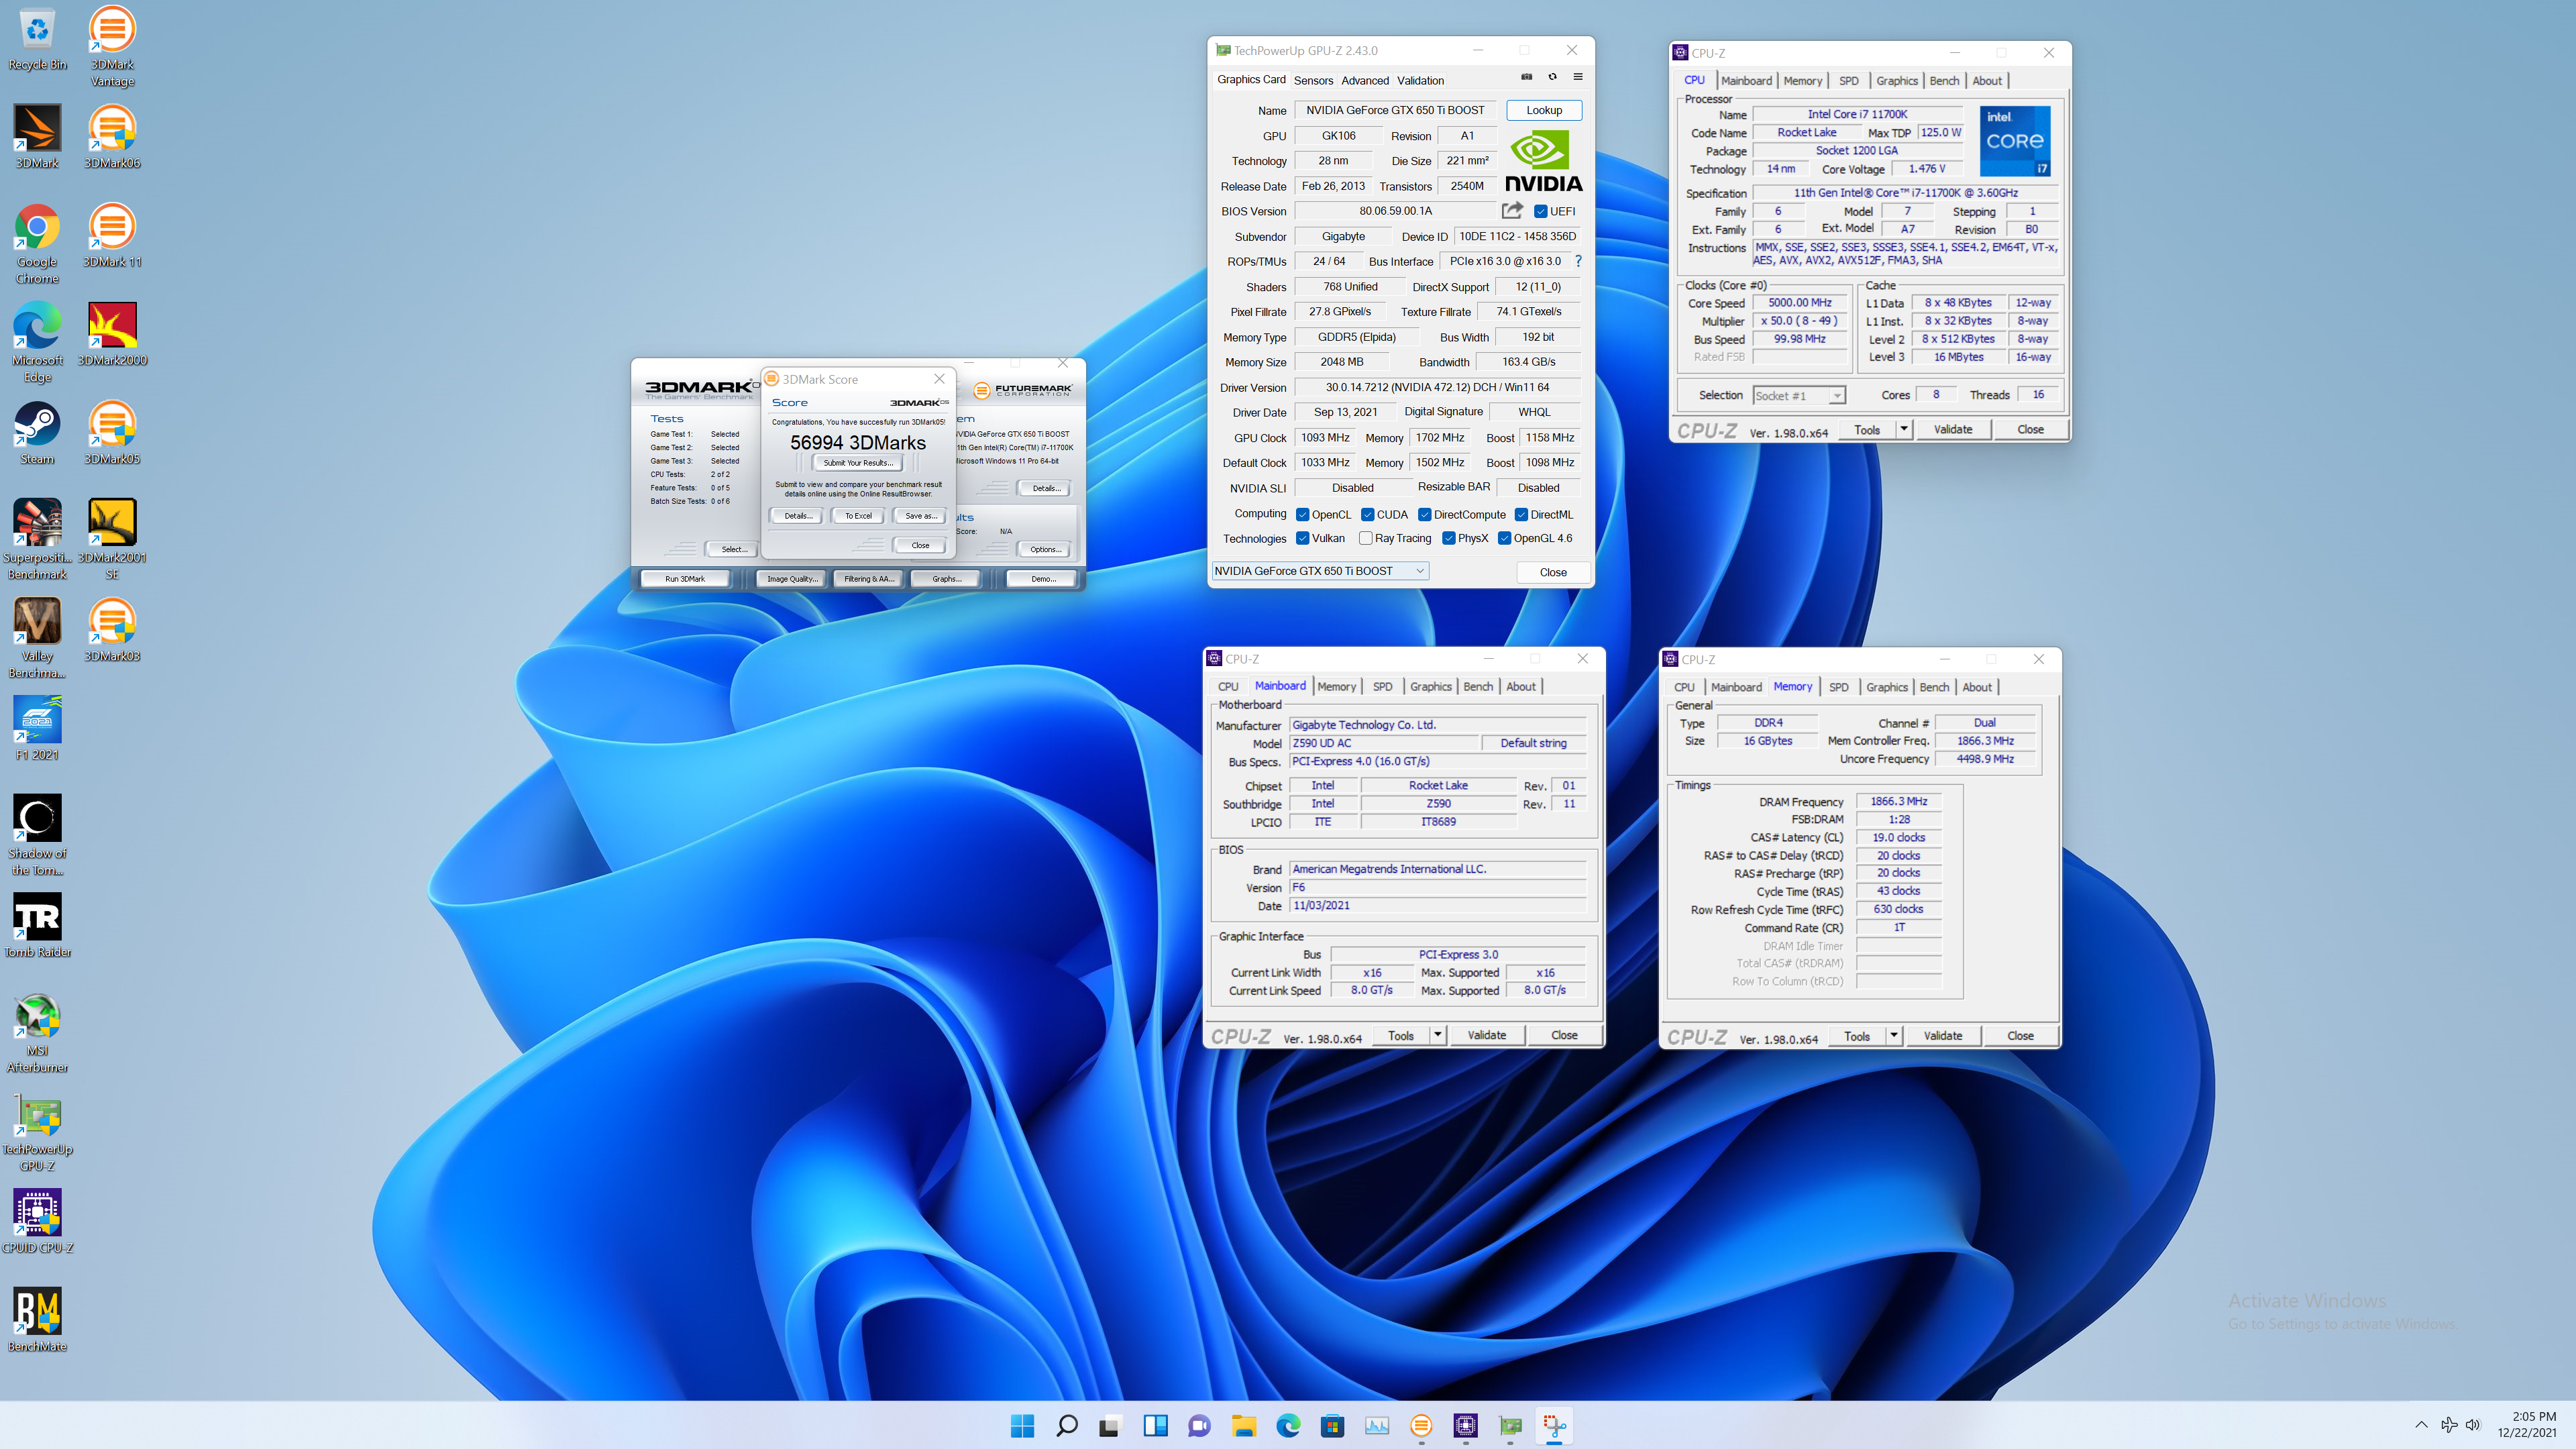Viewport: 2576px width, 1449px height.
Task: Click Validate in top CPU-Z window
Action: pyautogui.click(x=1952, y=429)
